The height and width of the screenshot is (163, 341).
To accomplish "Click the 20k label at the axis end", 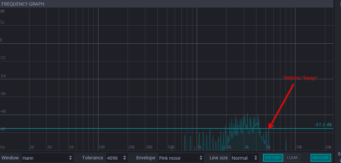I will coord(328,147).
